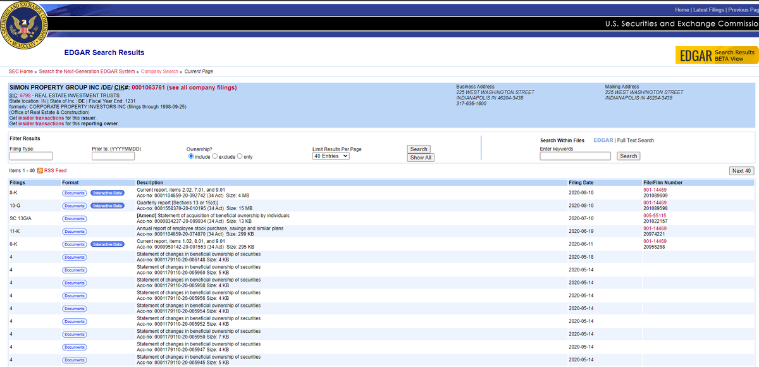Open Latest Filings in top navigation
Image resolution: width=759 pixels, height=367 pixels.
[708, 9]
